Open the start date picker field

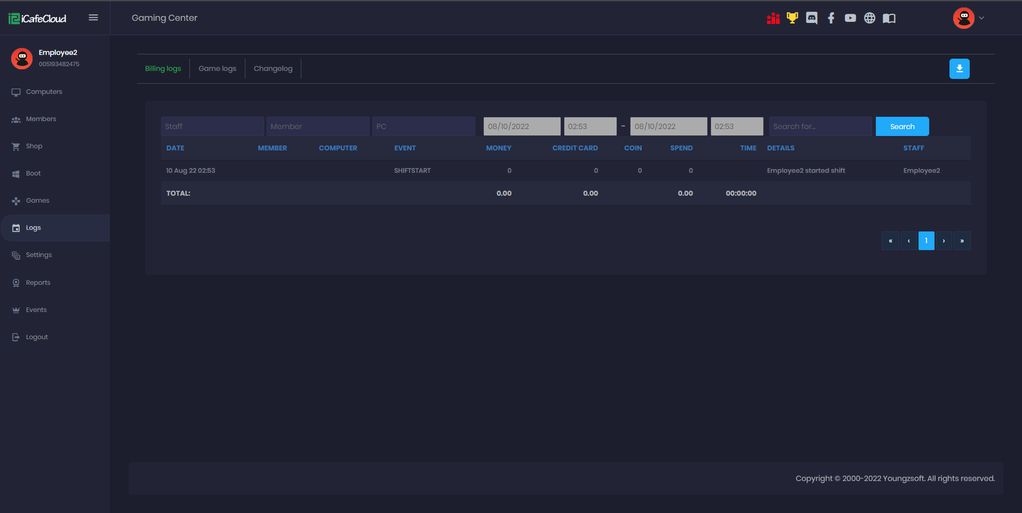pyautogui.click(x=522, y=126)
